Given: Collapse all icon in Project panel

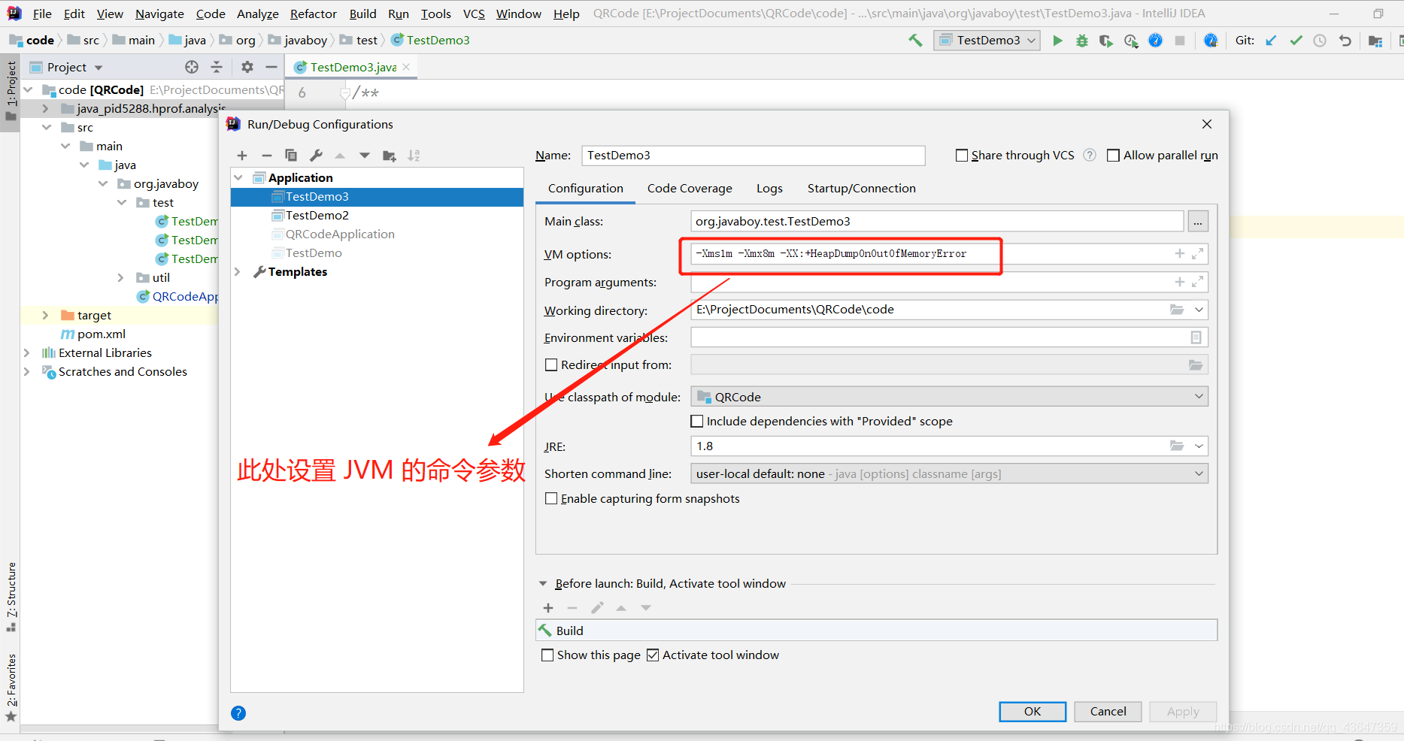Looking at the screenshot, I should click(x=217, y=67).
